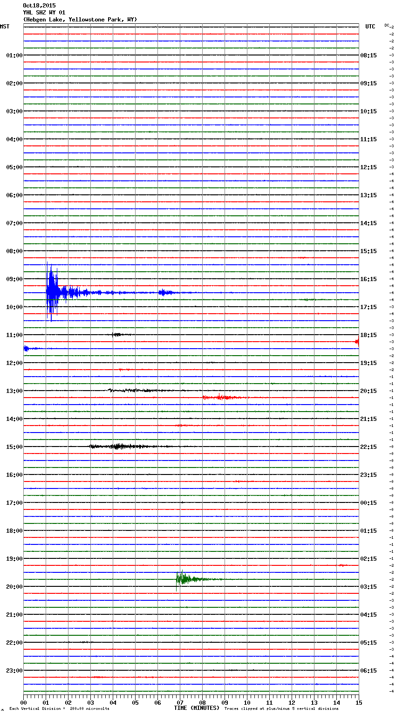Click the 17:15 UTC time label
Image resolution: width=396 pixels, height=715 pixels.
click(369, 307)
